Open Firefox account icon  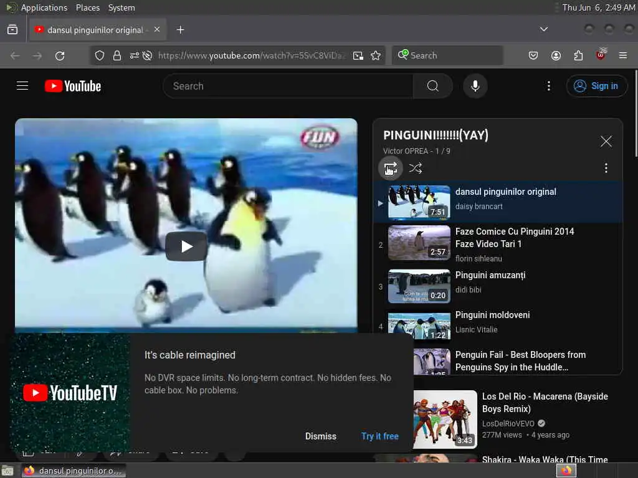[x=556, y=55]
